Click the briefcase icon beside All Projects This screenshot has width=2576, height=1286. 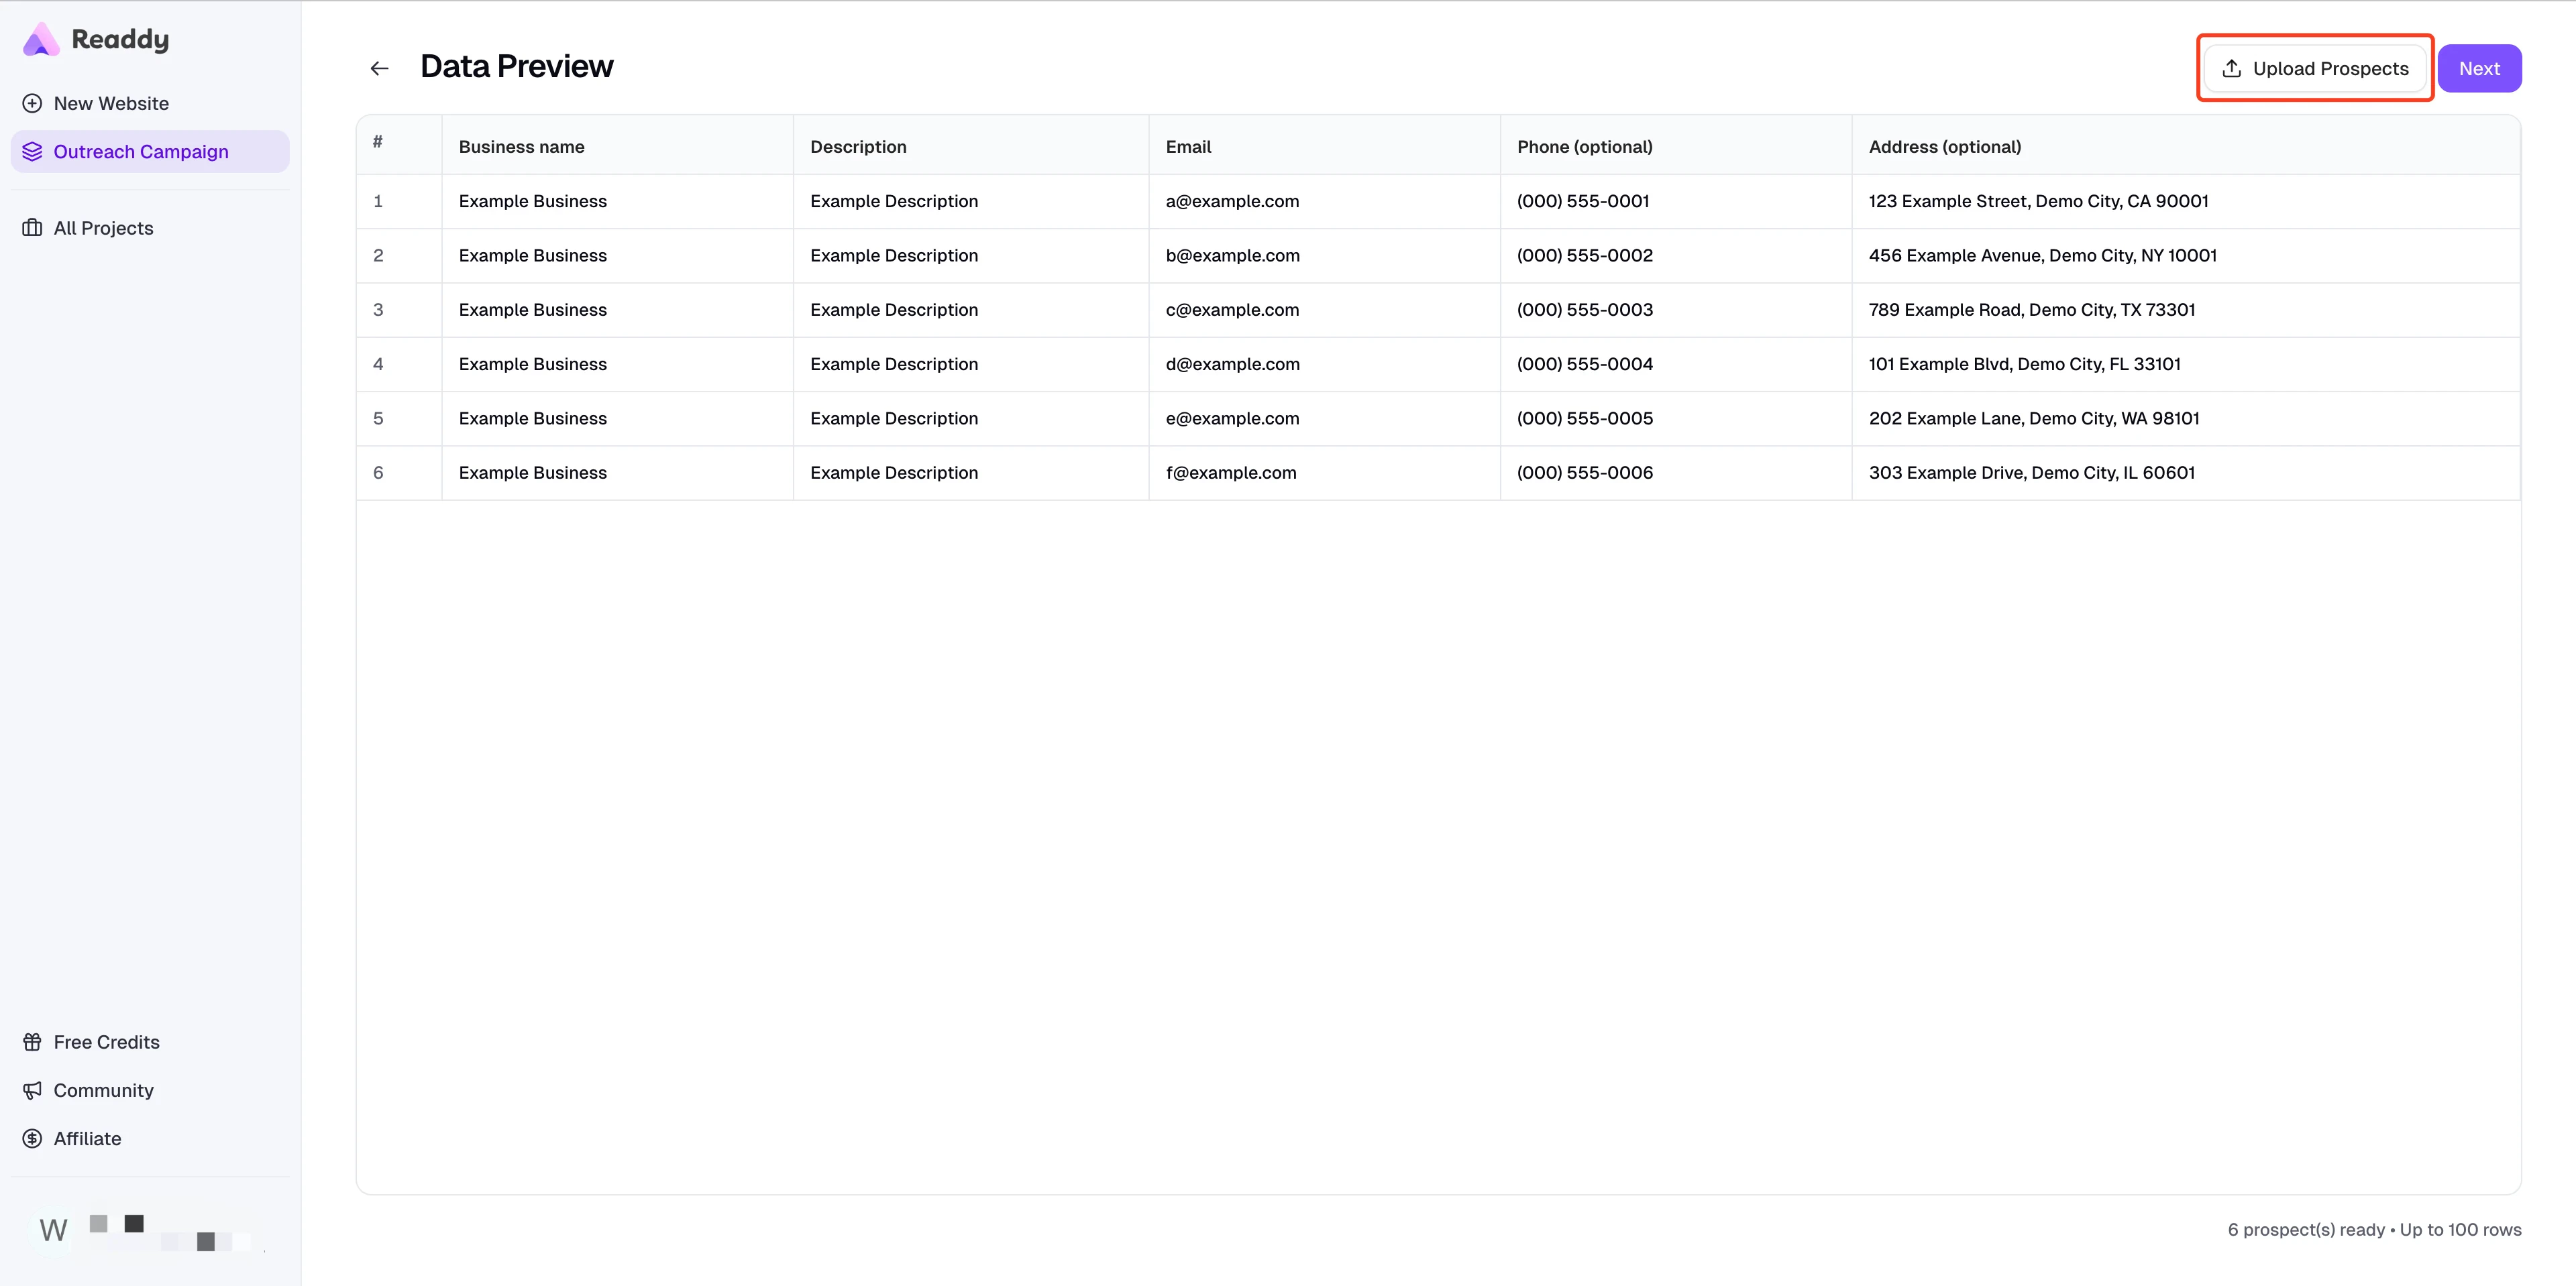[x=32, y=227]
